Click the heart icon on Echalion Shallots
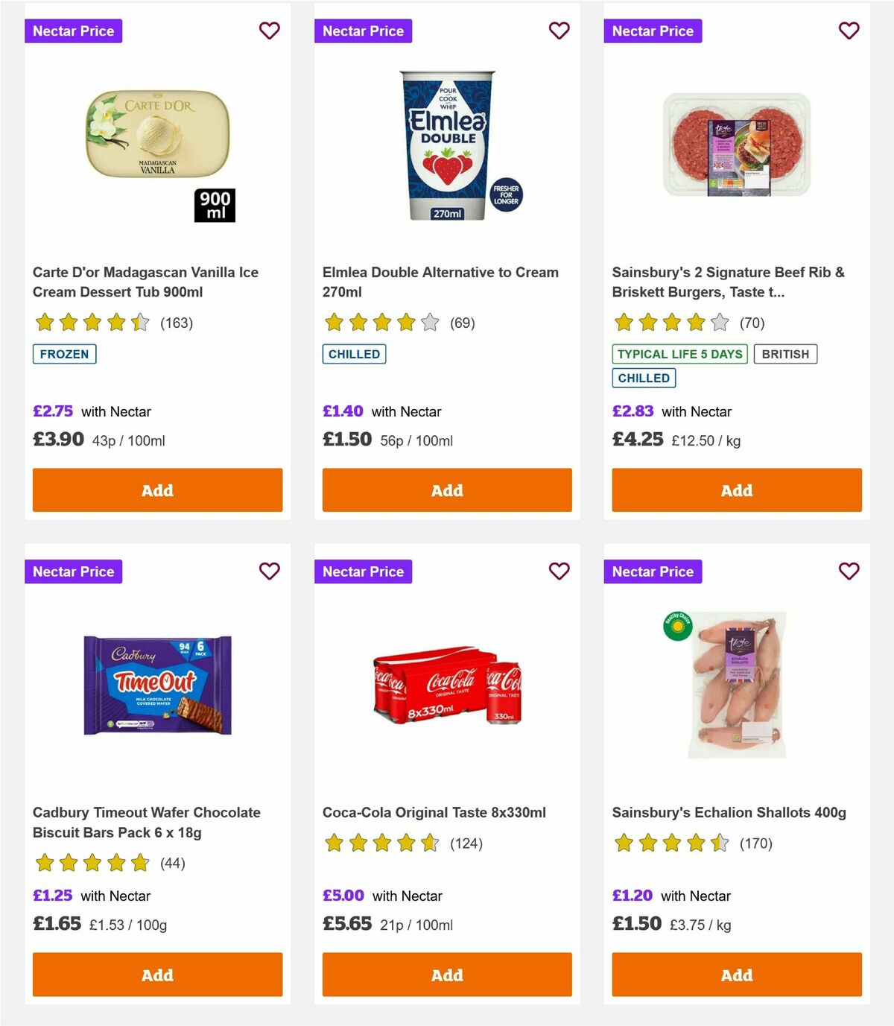Viewport: 894px width, 1026px height. (848, 571)
